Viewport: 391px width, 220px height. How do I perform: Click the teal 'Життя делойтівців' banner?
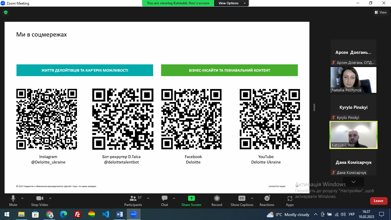(85, 70)
